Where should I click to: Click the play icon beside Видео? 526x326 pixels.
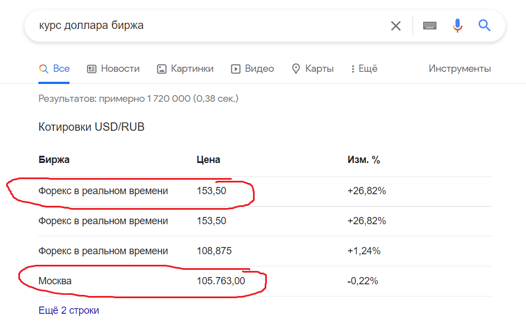tap(236, 69)
